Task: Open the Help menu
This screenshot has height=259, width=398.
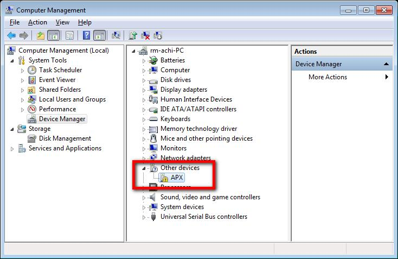Action: pos(85,22)
